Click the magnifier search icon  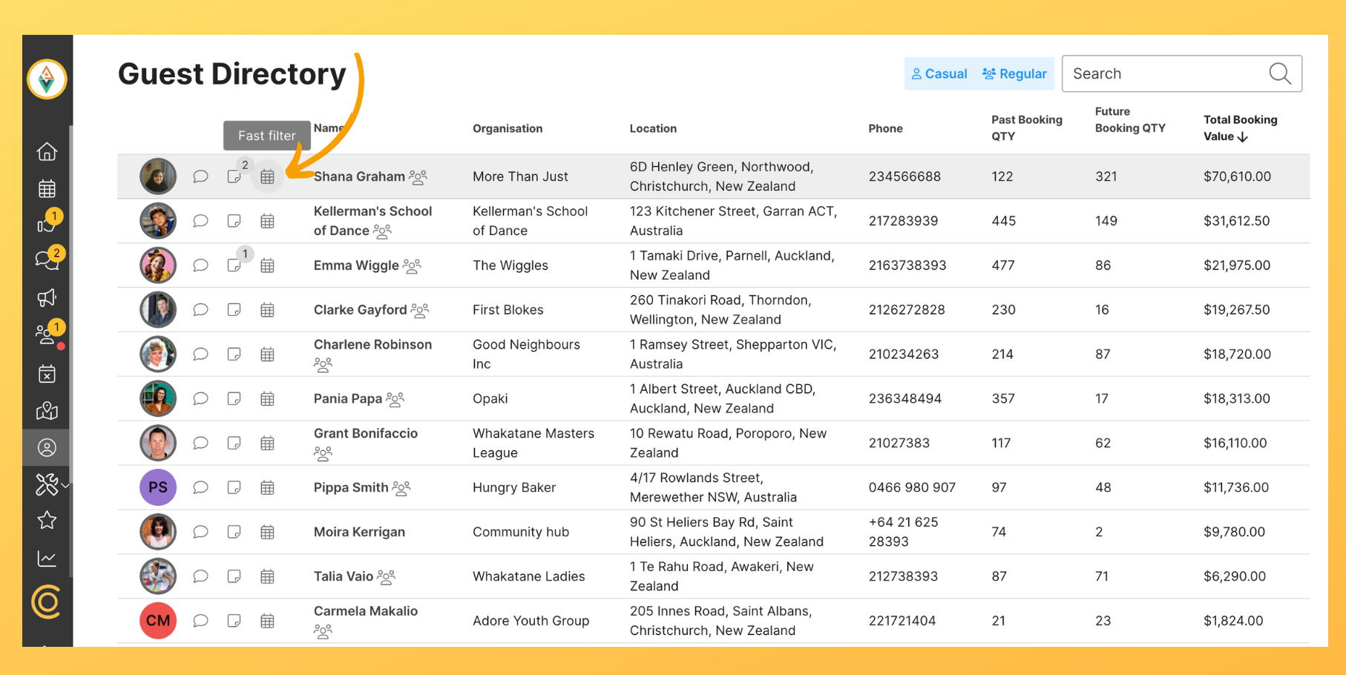[x=1280, y=73]
